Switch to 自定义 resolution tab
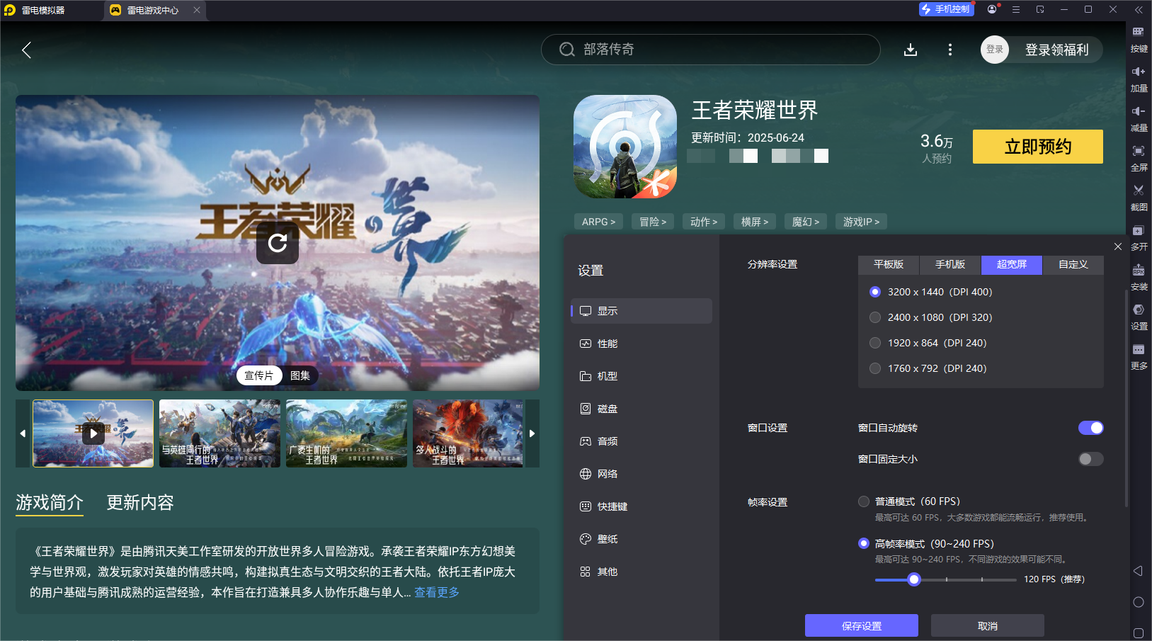Image resolution: width=1152 pixels, height=641 pixels. (1073, 265)
